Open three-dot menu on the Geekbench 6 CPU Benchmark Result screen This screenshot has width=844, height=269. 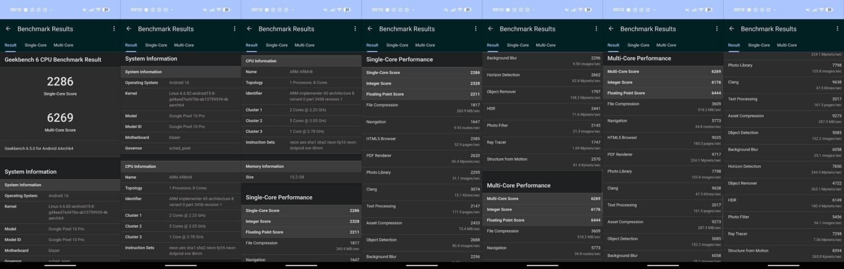114,29
